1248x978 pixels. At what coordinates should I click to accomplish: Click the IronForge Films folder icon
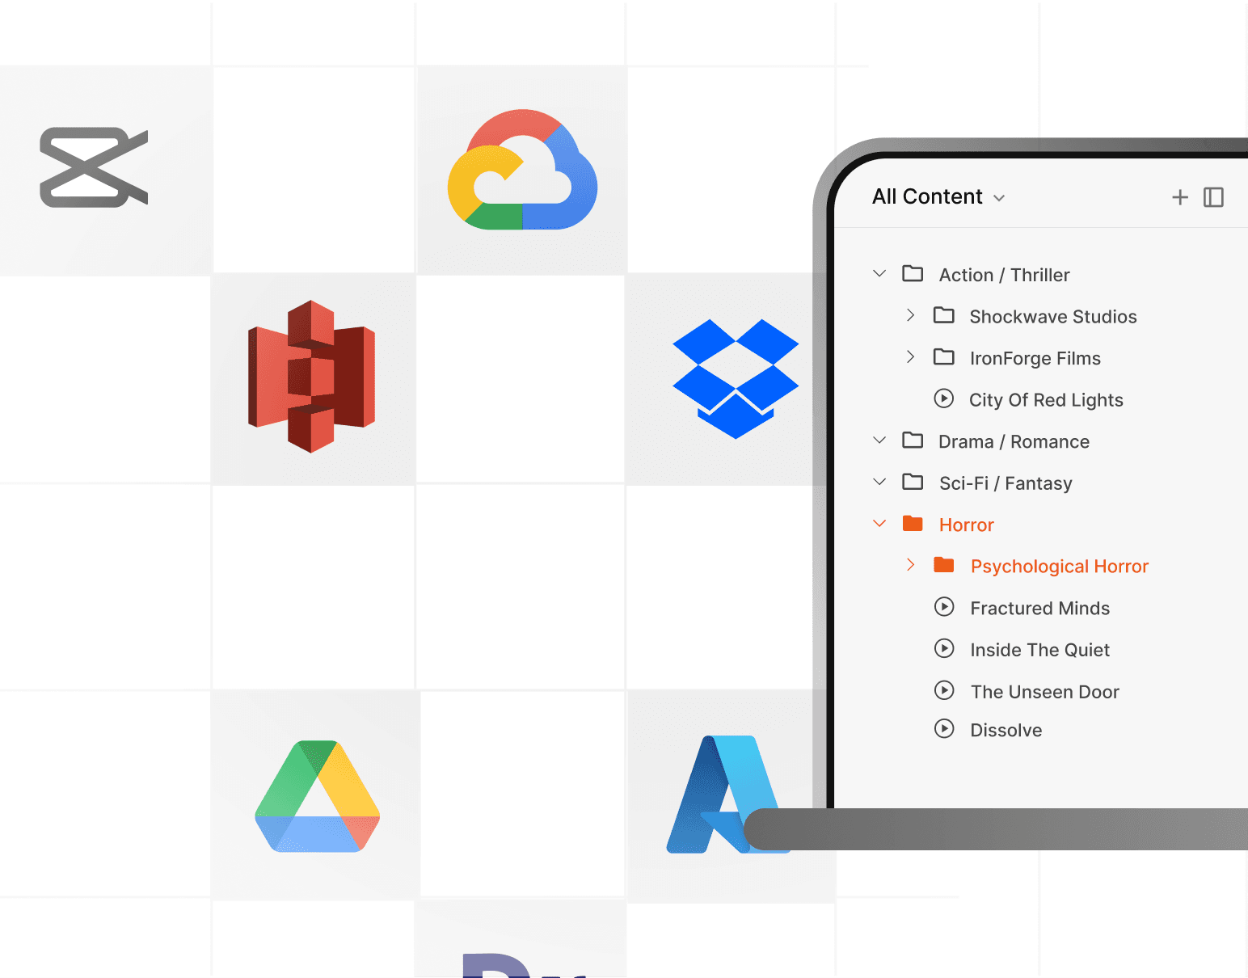[944, 357]
